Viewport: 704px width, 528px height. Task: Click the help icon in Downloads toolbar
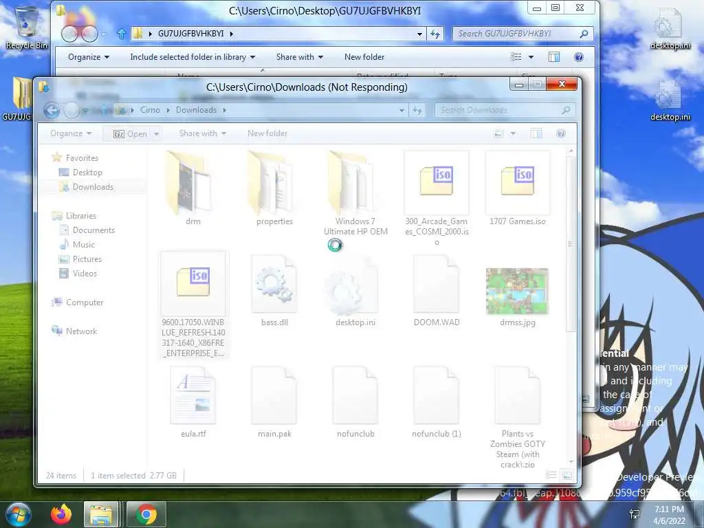[561, 133]
